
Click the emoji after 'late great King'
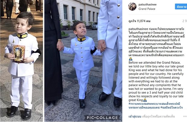(x=145, y=100)
